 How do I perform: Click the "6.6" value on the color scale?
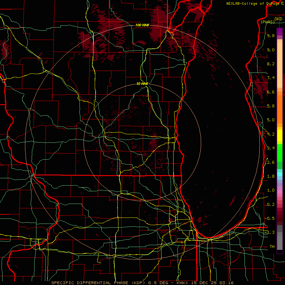271,92
